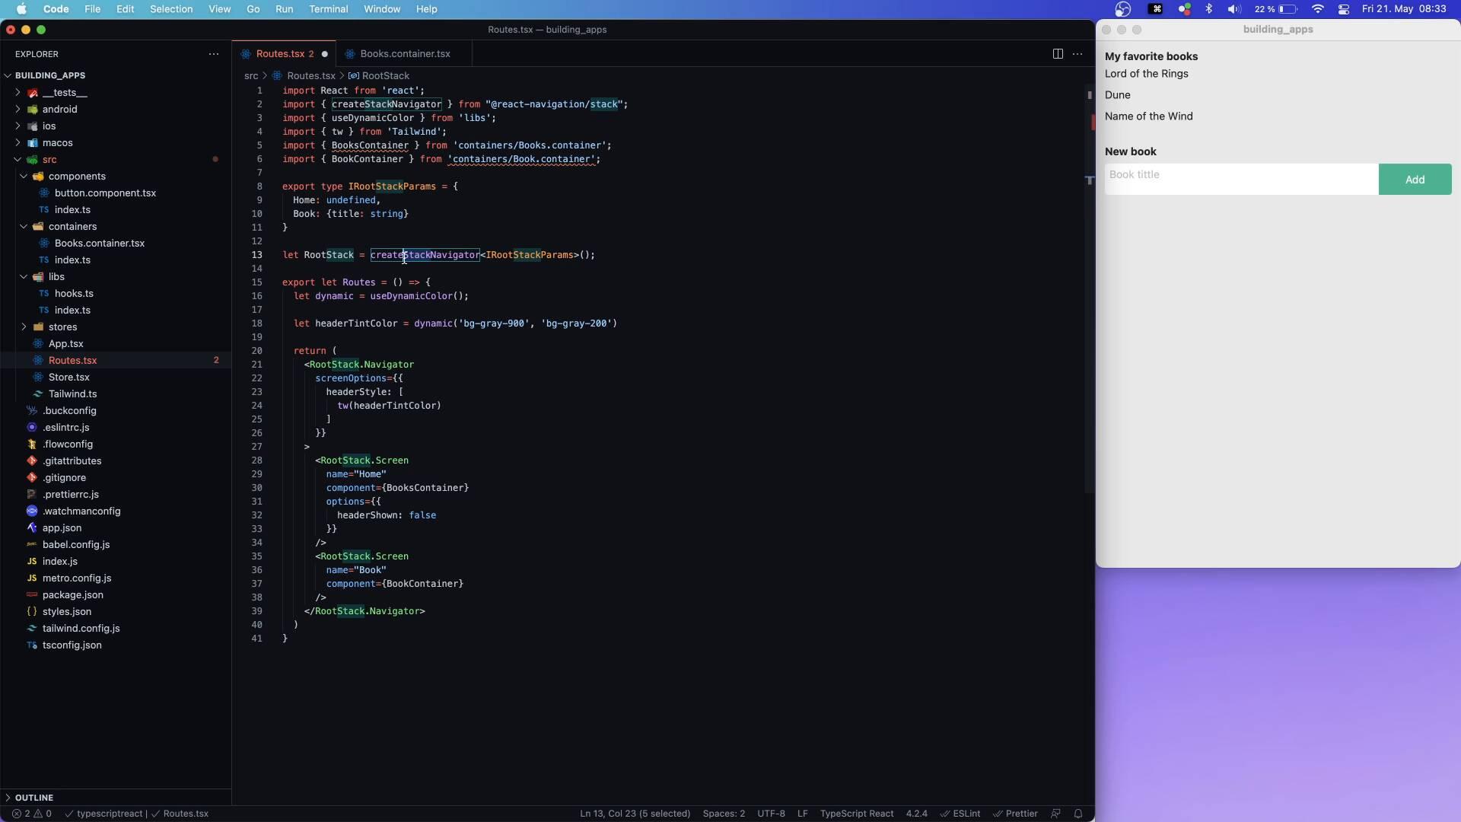Image resolution: width=1461 pixels, height=822 pixels.
Task: Click the More Actions ellipsis in editor
Action: 1077,54
